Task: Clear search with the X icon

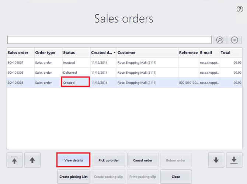Action: (x=234, y=40)
